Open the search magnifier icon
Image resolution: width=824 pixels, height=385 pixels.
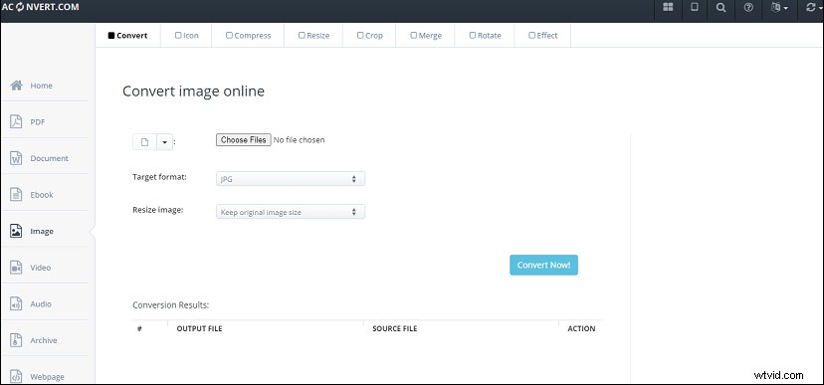(721, 7)
